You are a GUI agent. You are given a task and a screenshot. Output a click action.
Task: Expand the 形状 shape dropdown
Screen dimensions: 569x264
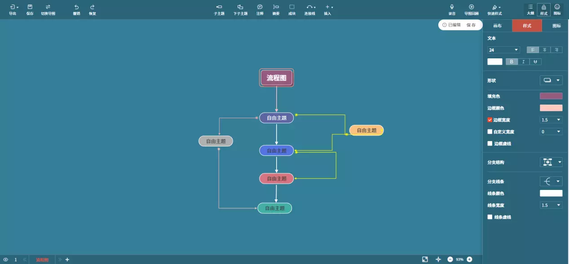(x=551, y=80)
